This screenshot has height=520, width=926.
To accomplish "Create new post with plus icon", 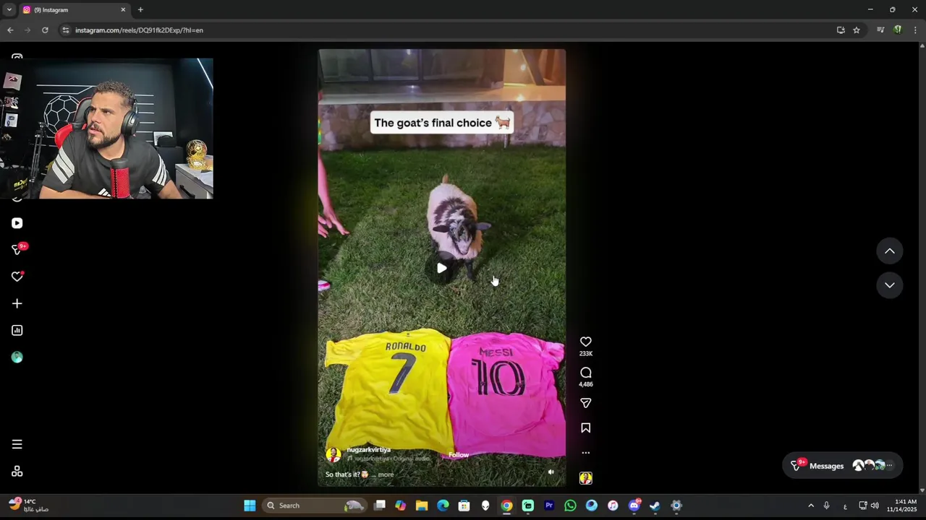I will 17,303.
